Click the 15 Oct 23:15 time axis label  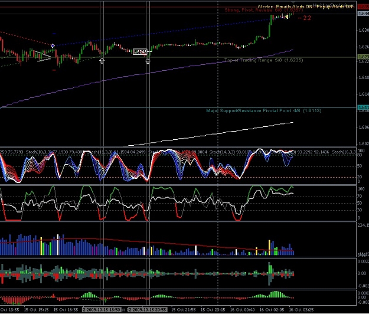[x=213, y=309]
